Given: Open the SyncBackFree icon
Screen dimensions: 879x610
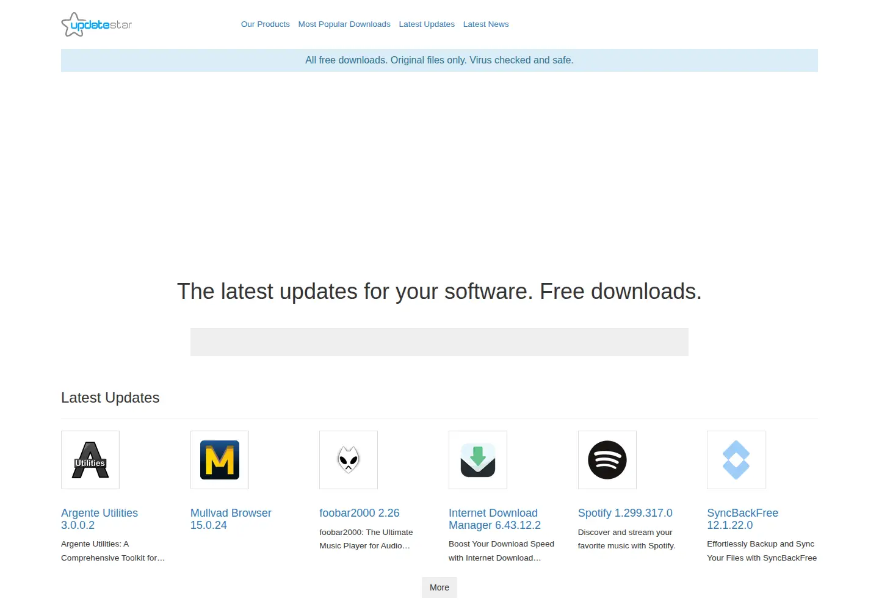Looking at the screenshot, I should point(736,460).
